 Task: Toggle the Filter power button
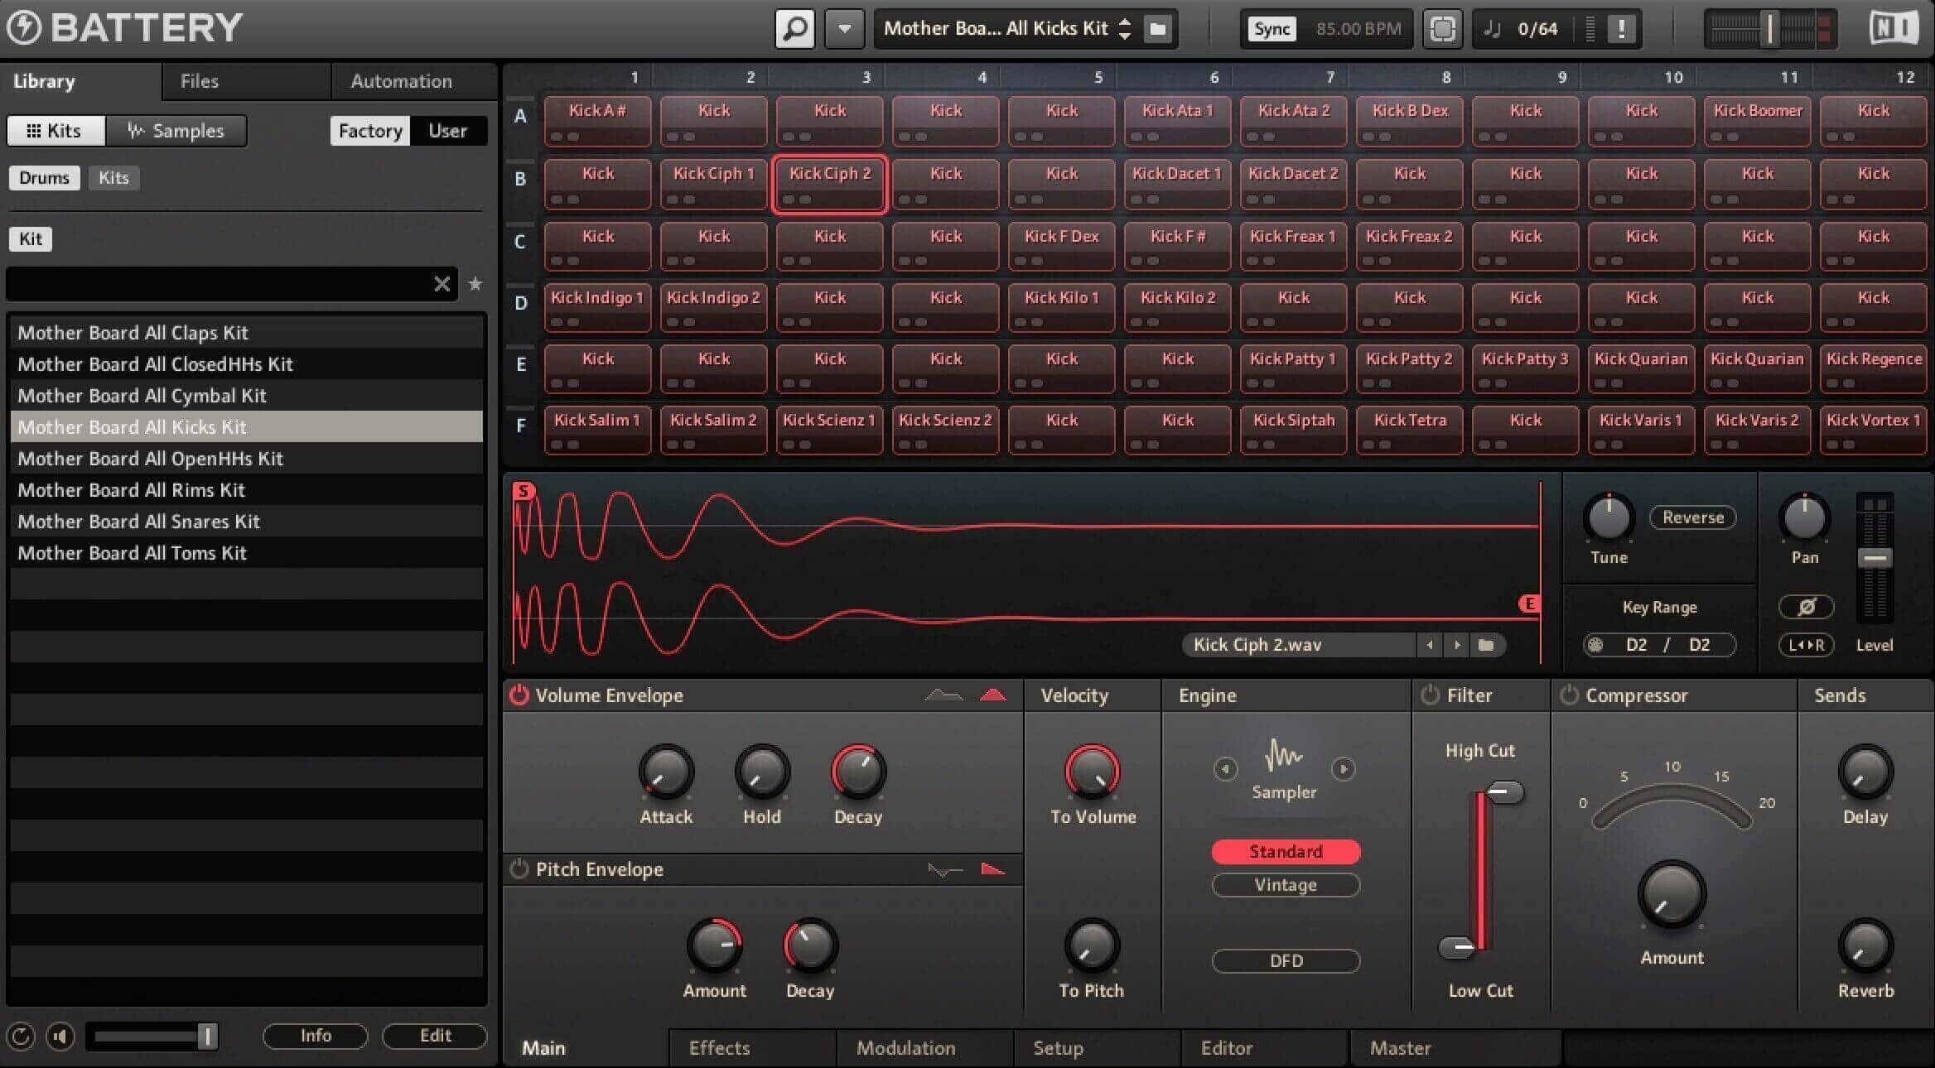point(1430,695)
